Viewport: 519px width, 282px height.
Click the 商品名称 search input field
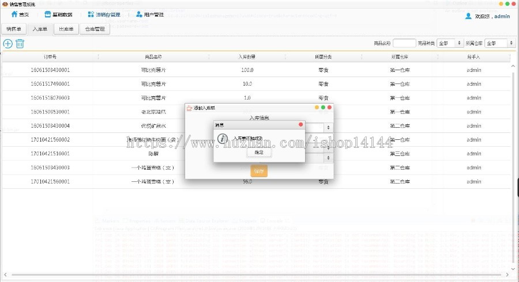click(404, 43)
